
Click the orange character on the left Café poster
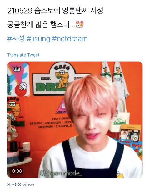14,109
